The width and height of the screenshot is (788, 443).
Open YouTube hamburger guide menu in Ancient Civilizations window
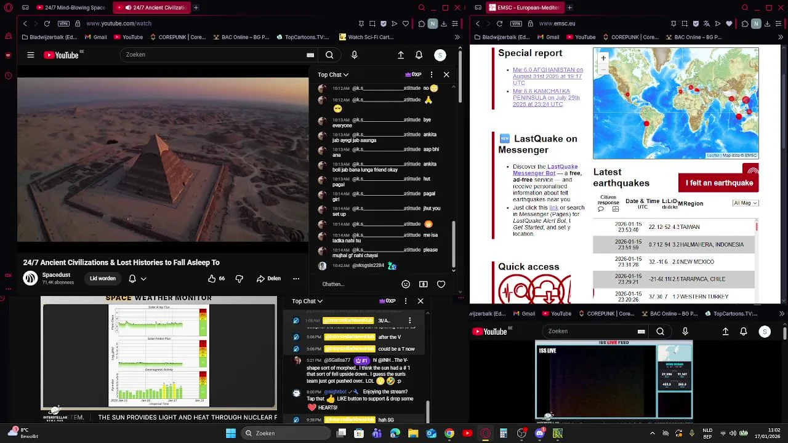[30, 55]
